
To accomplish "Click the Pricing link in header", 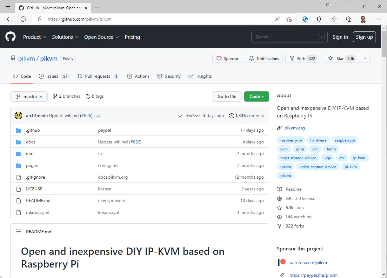I will [132, 37].
